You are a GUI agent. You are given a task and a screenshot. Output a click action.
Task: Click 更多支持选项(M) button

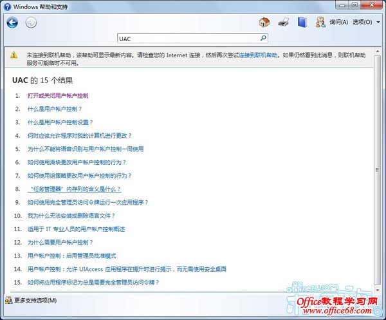point(31,300)
